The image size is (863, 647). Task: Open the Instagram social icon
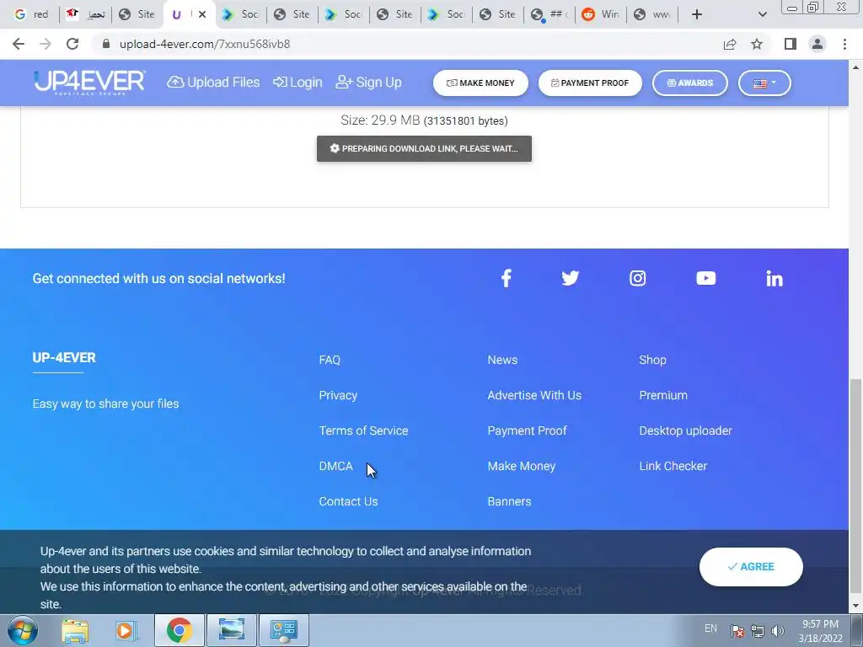tap(637, 278)
